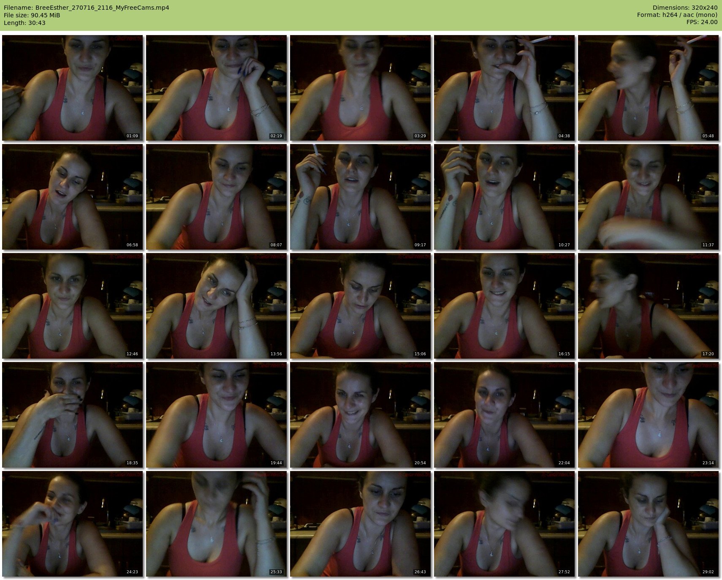Screen dimensions: 722x580
Task: Open the frame labeled 16:15
Action: point(505,306)
